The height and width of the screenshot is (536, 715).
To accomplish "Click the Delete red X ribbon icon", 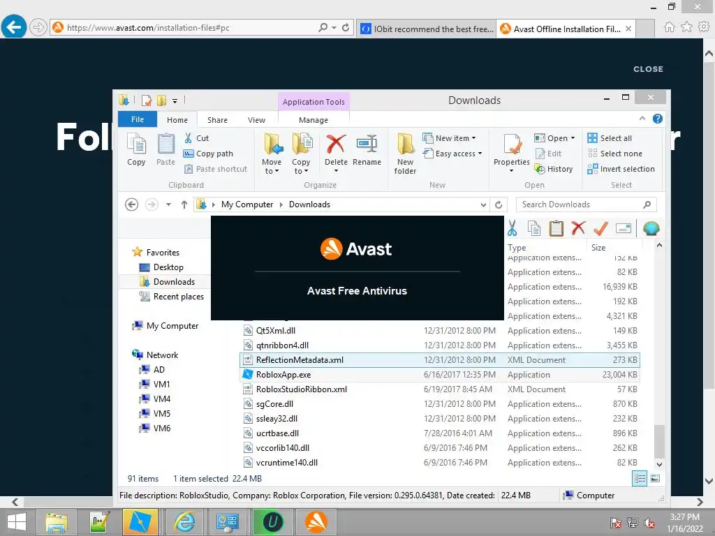I will tap(336, 144).
